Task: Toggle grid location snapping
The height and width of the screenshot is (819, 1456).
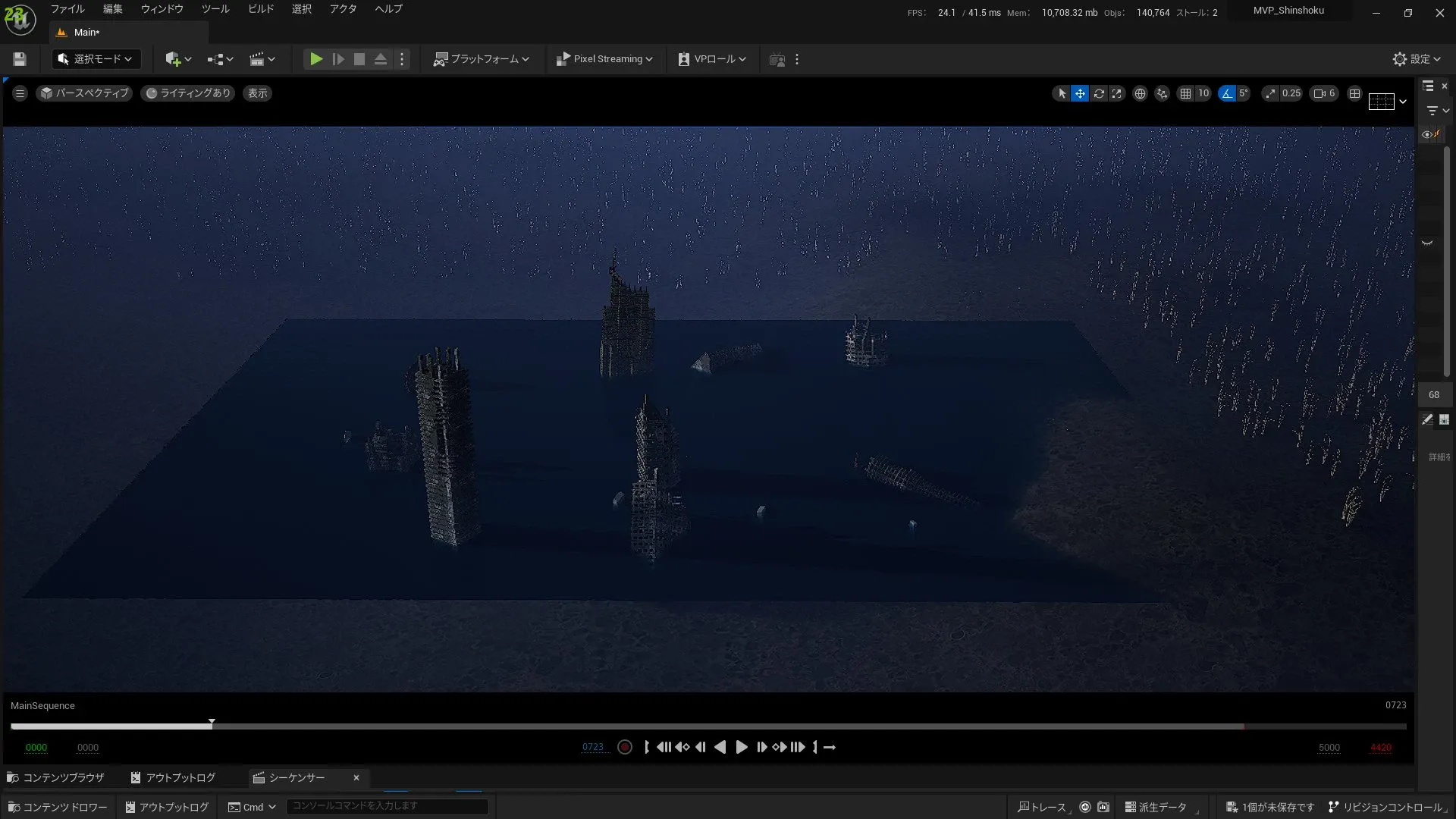Action: [1185, 93]
